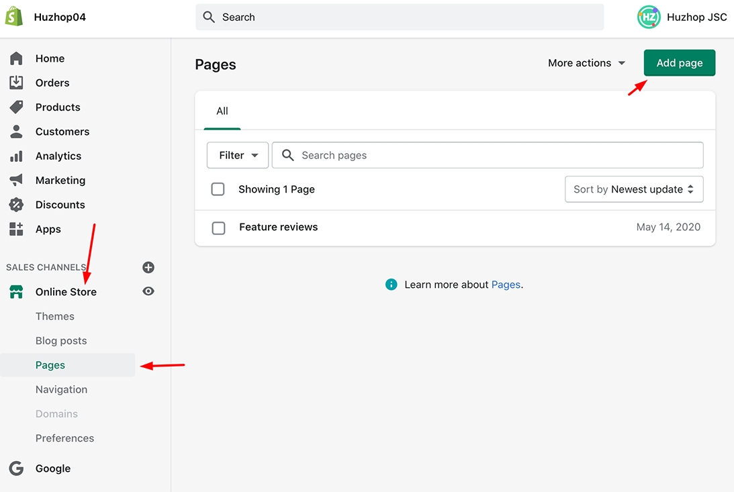Open Customers using the person icon
Image resolution: width=734 pixels, height=492 pixels.
click(16, 132)
